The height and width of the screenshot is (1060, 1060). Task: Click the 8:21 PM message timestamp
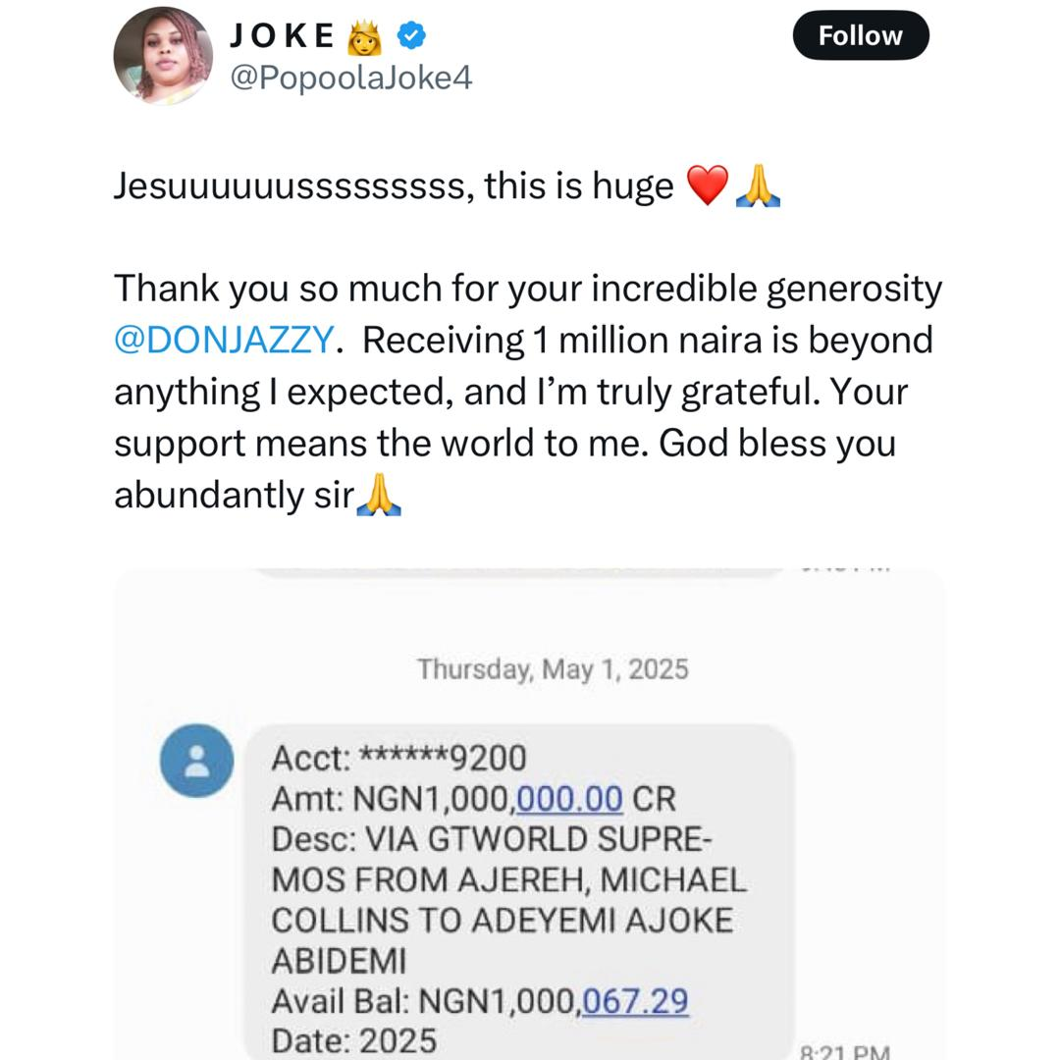tap(846, 1051)
